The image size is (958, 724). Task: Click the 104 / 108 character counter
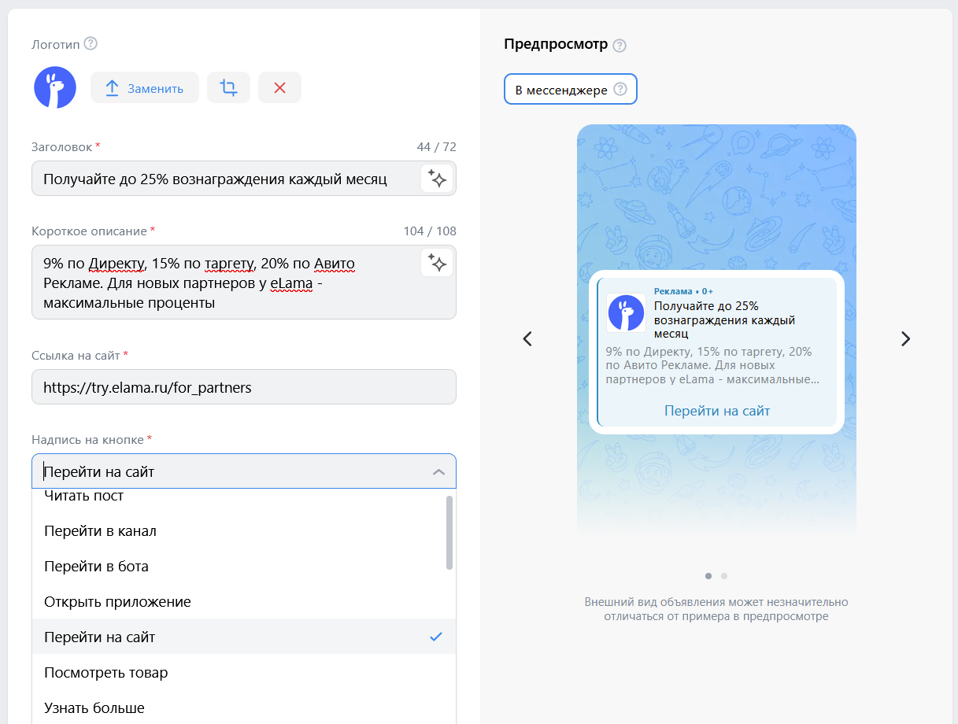pos(430,231)
